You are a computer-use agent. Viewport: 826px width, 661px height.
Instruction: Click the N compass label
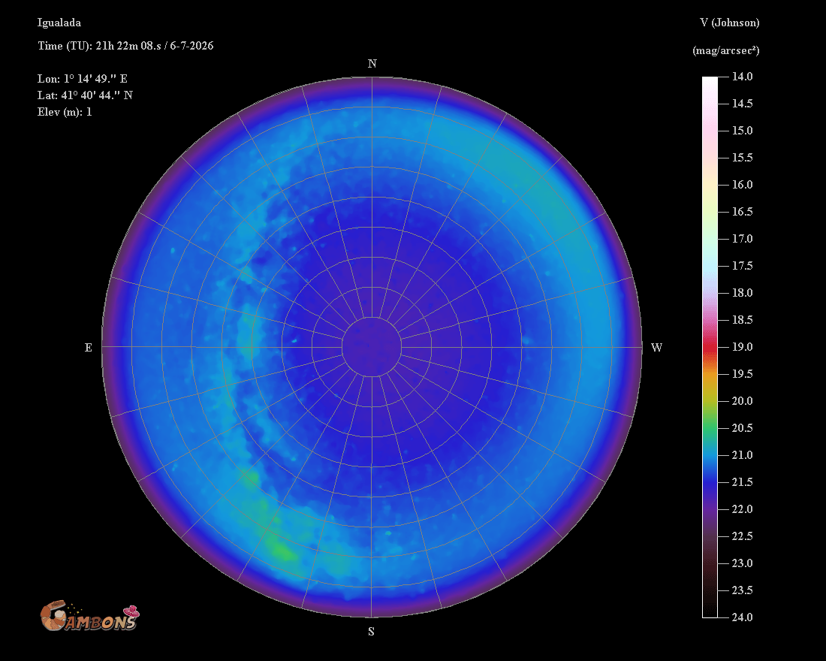[x=372, y=64]
